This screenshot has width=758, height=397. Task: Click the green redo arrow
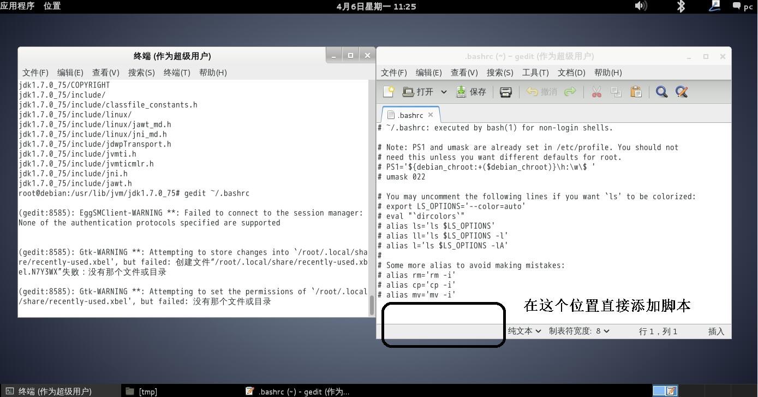(x=570, y=92)
